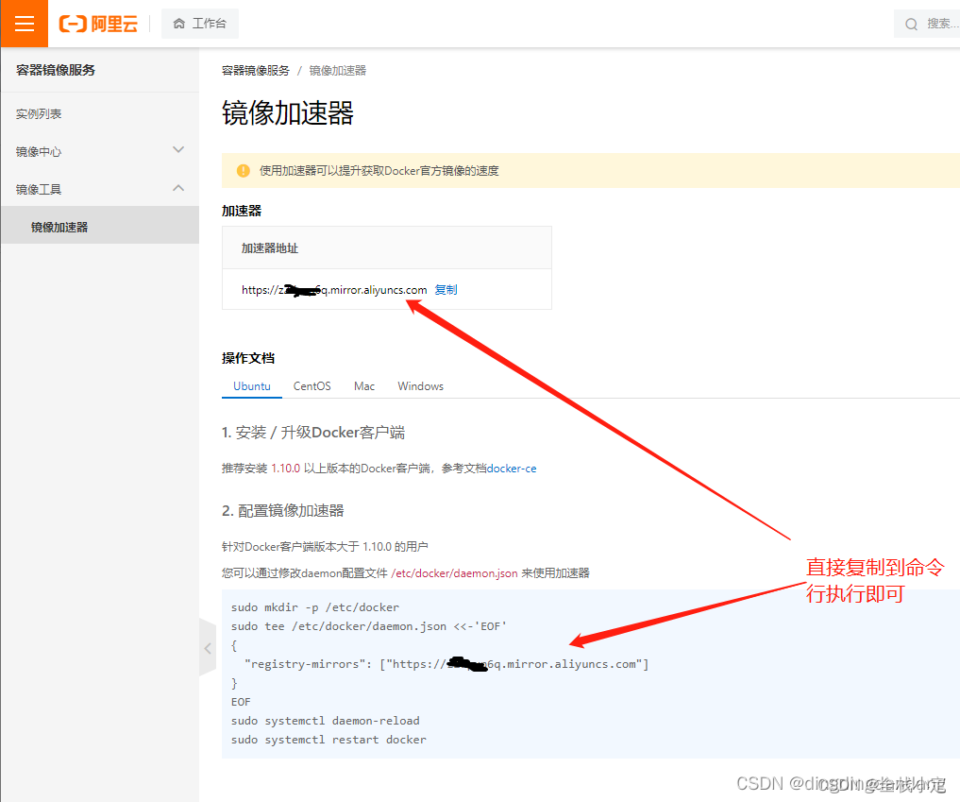Click the 'sudo tee /etc/docker/daemon.json' line
This screenshot has width=960, height=802.
pyautogui.click(x=368, y=626)
